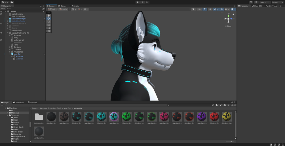Open the Local rotation dropdown

(63, 9)
